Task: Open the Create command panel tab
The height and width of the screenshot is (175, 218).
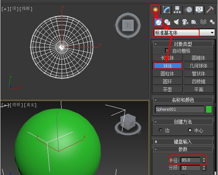Action: (156, 9)
